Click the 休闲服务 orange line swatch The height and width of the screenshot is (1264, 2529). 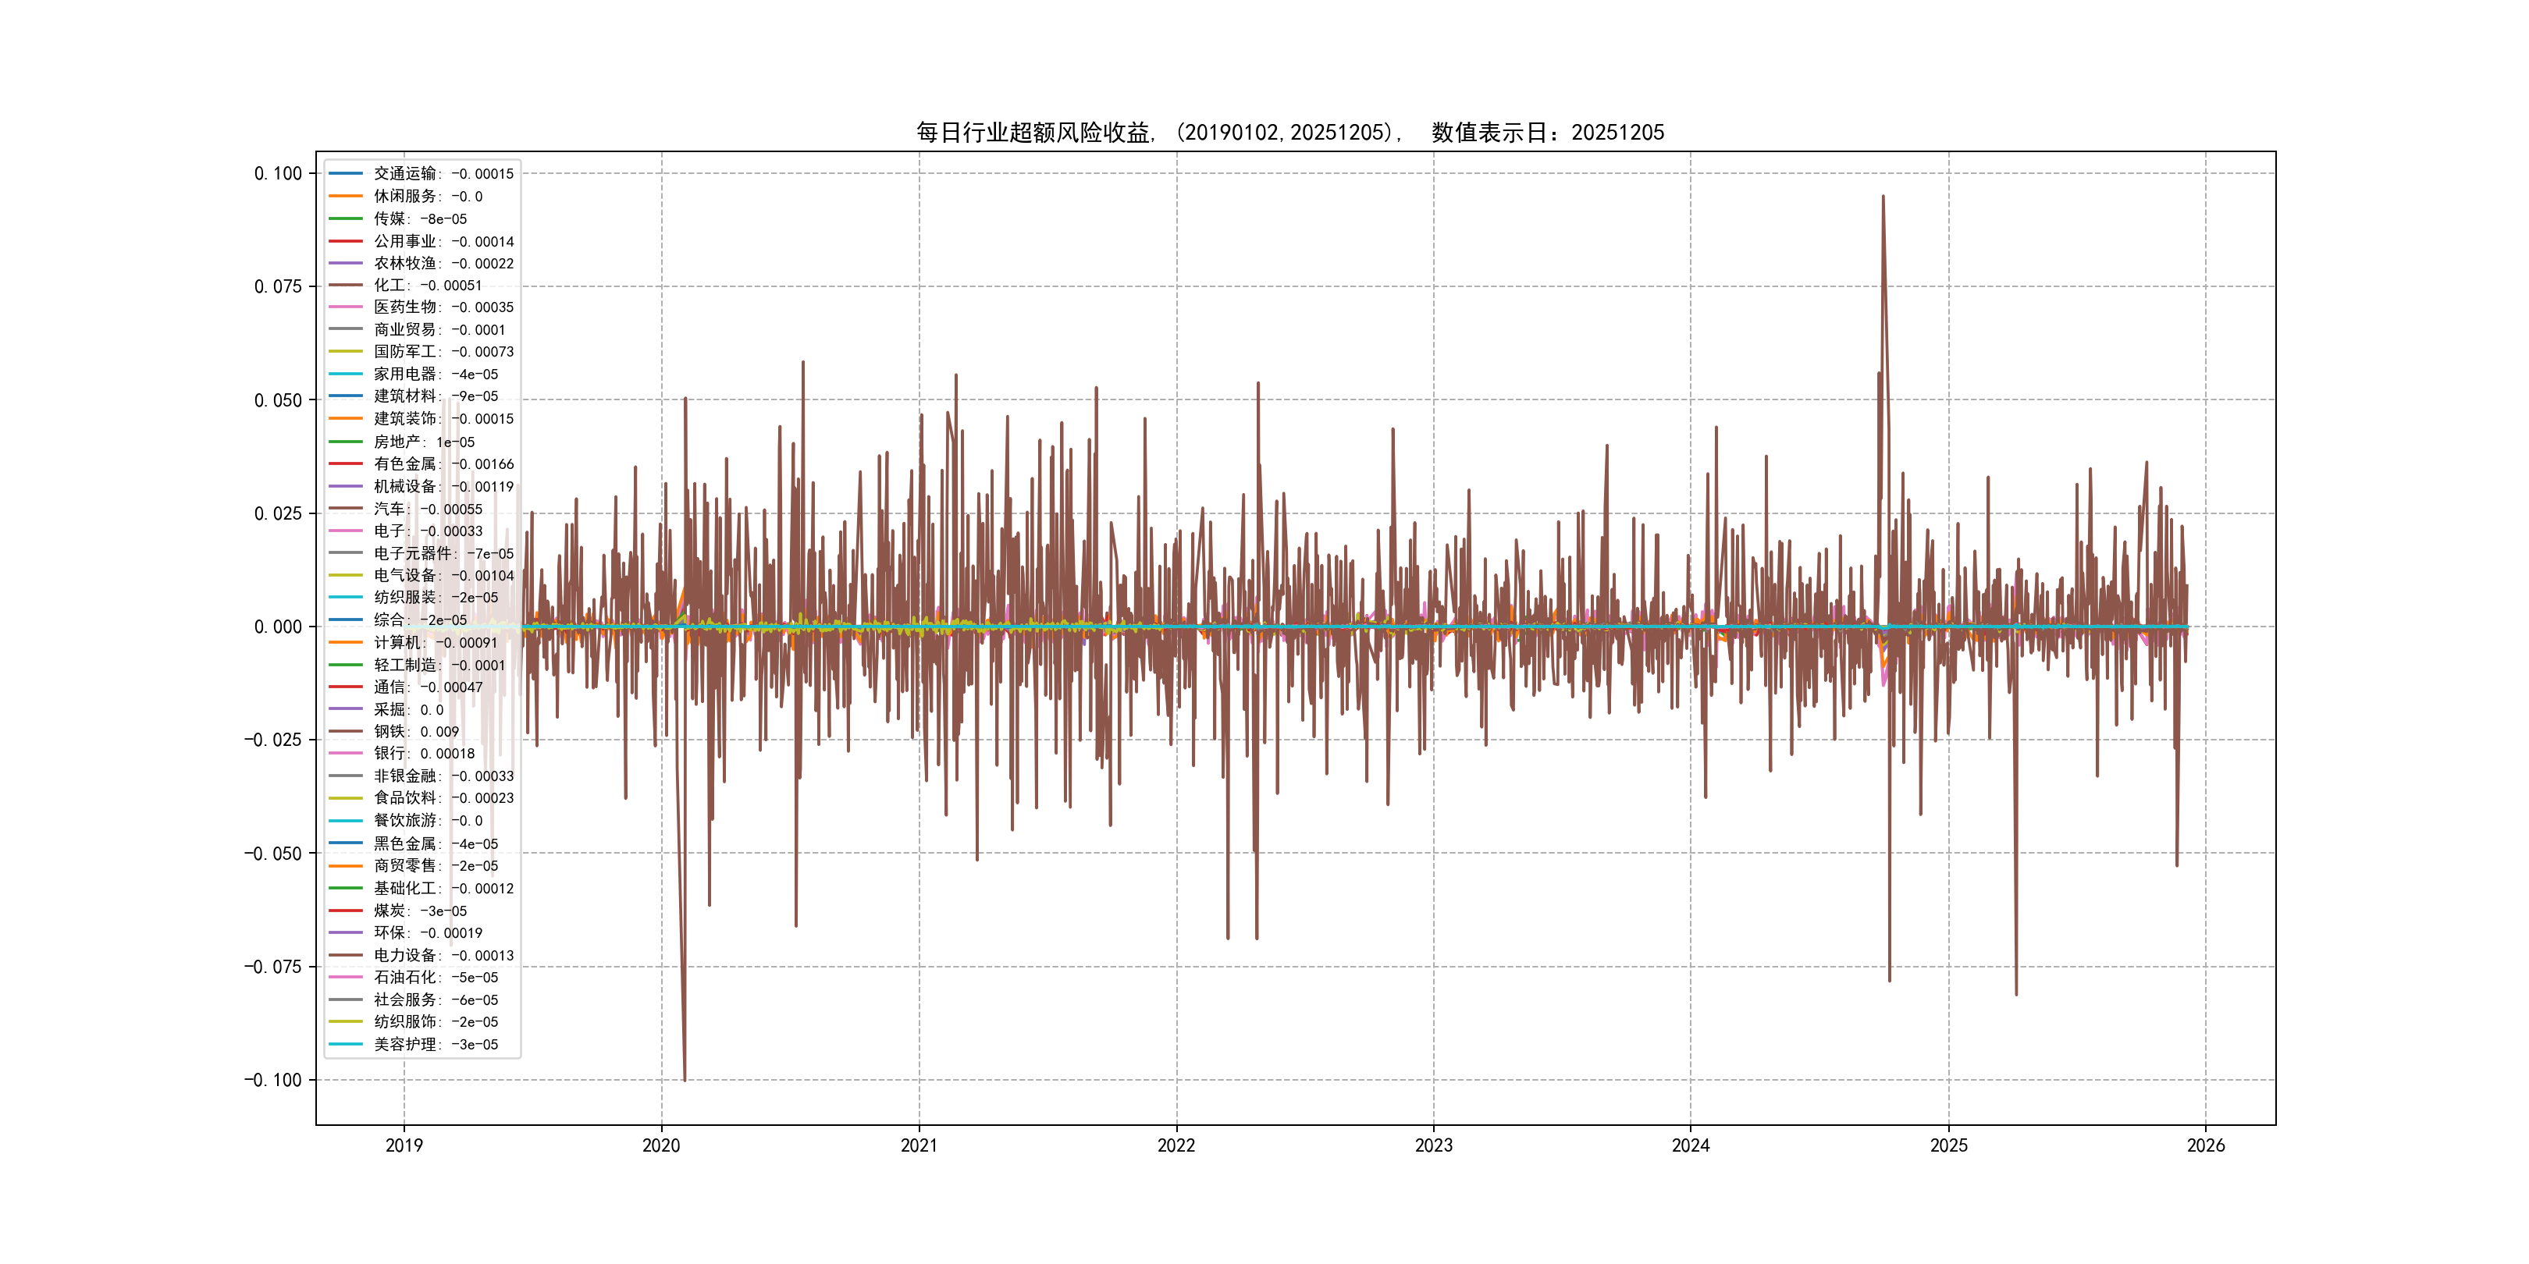pyautogui.click(x=346, y=197)
